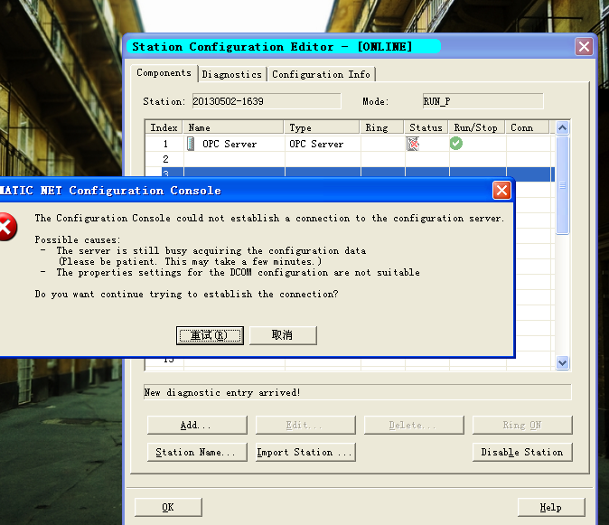Click the 取消 cancel button
Image resolution: width=609 pixels, height=525 pixels.
(x=283, y=335)
